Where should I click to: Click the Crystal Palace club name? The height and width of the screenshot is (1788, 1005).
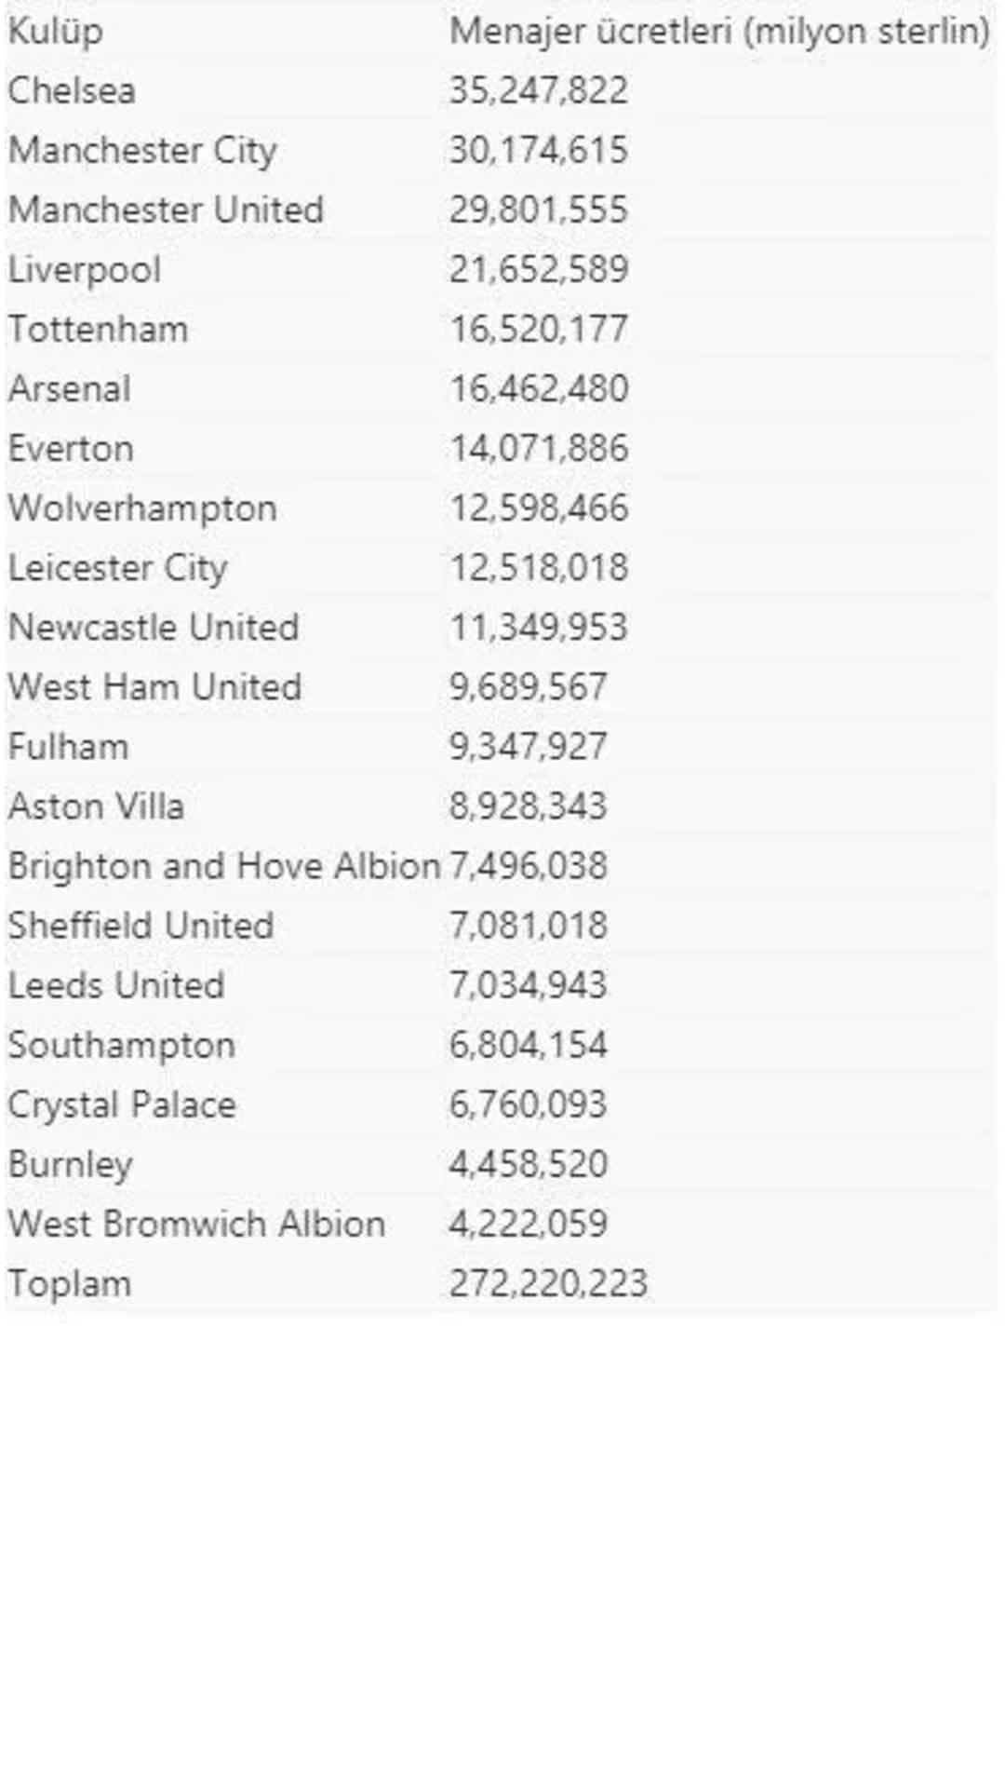click(122, 1104)
